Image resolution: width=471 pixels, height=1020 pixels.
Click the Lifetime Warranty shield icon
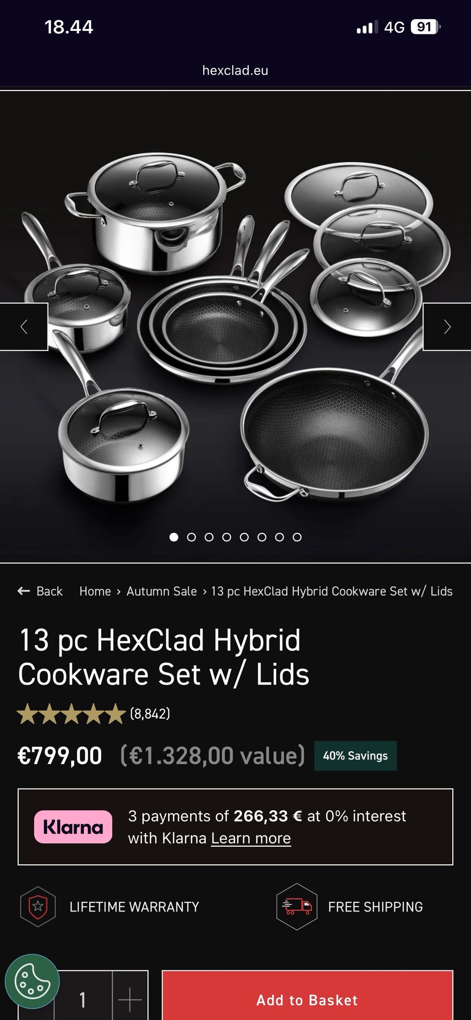[38, 907]
